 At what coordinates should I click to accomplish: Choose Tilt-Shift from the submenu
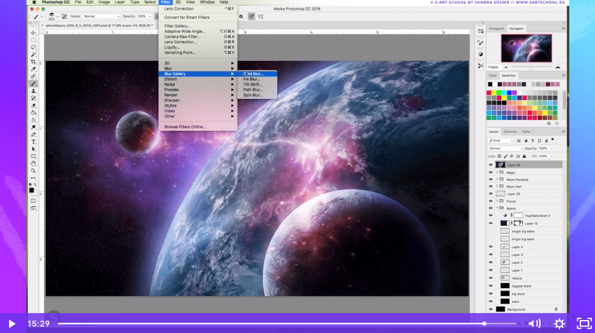click(257, 84)
